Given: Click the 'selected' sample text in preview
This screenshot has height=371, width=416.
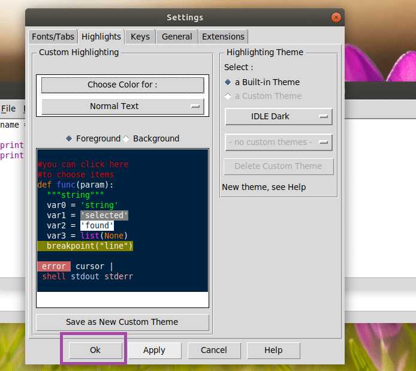Looking at the screenshot, I should click(x=104, y=215).
